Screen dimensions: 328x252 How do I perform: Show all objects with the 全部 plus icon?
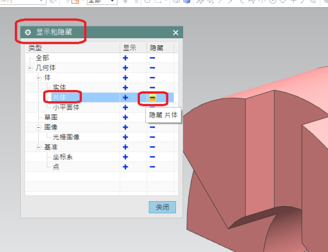[125, 58]
